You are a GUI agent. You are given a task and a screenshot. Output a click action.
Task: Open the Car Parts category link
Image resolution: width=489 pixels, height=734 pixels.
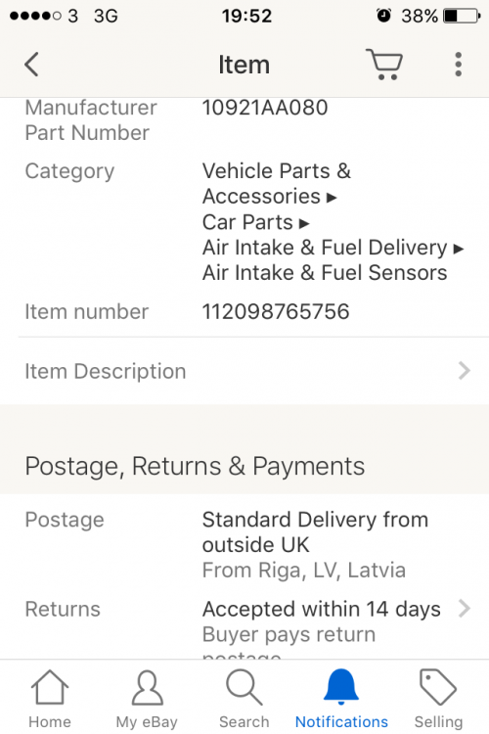coord(247,222)
